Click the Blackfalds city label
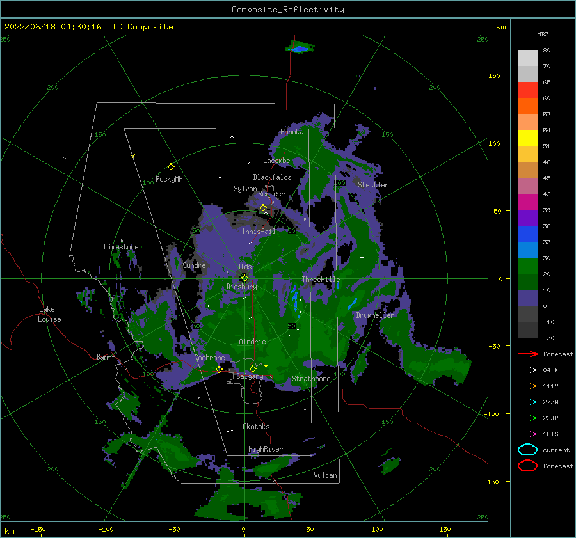The height and width of the screenshot is (538, 576). pos(272,177)
